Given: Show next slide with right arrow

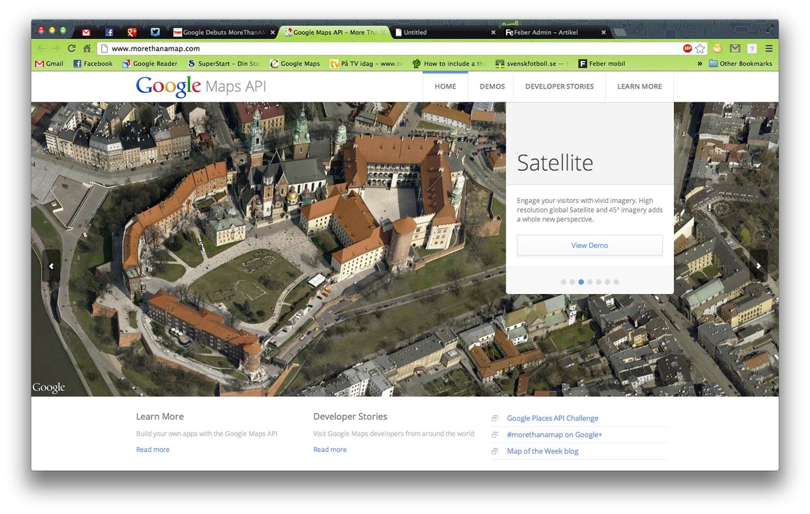Looking at the screenshot, I should click(759, 266).
